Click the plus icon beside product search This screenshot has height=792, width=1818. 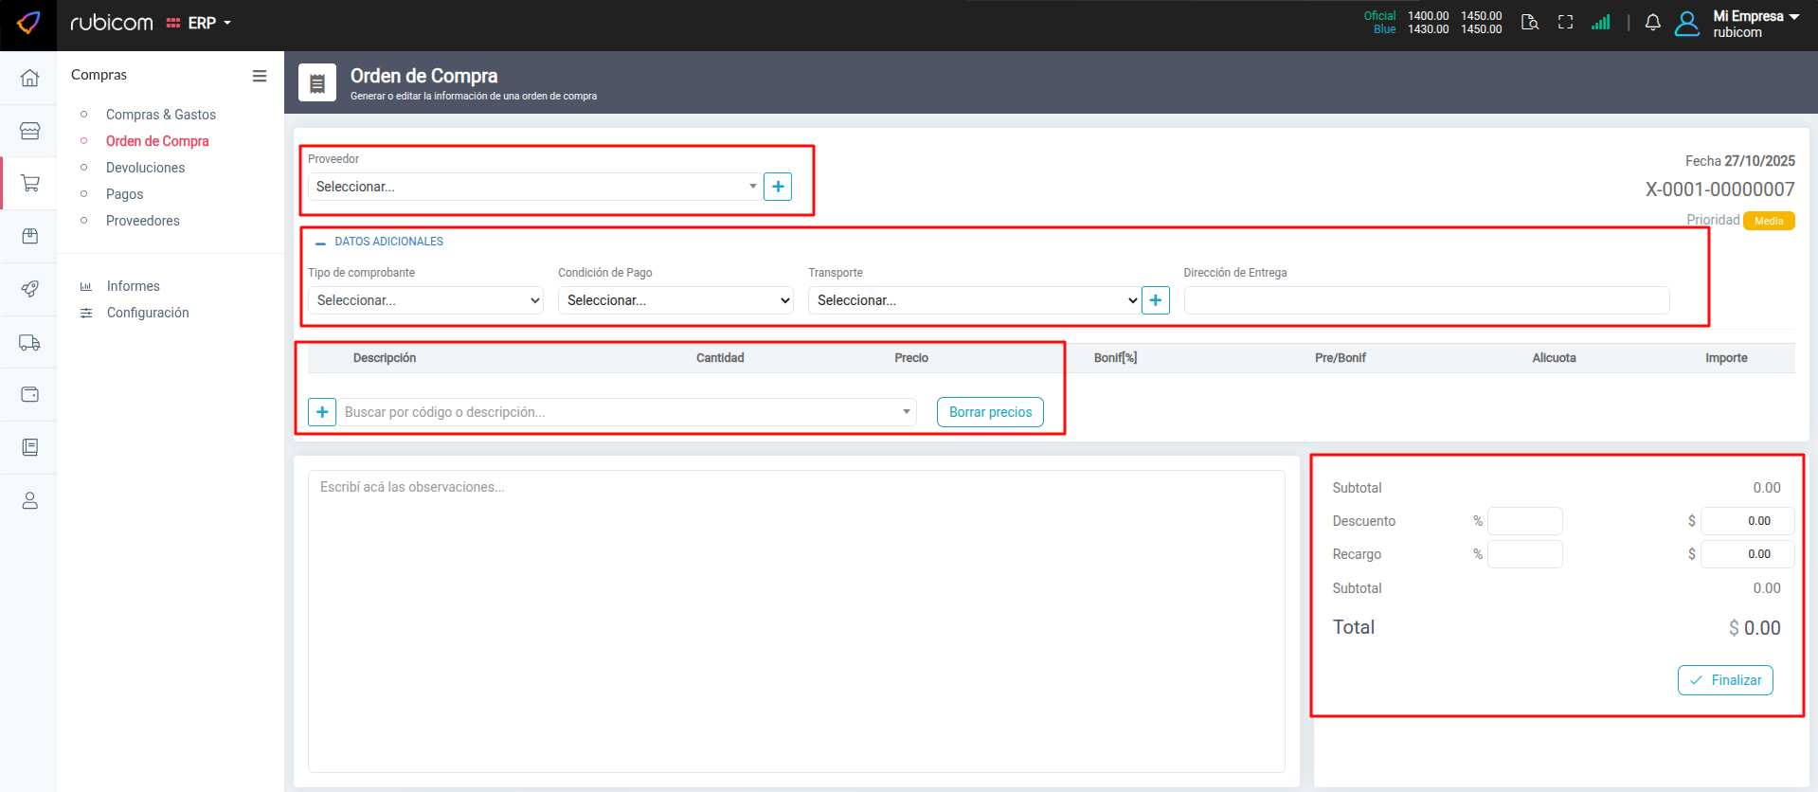(x=322, y=412)
